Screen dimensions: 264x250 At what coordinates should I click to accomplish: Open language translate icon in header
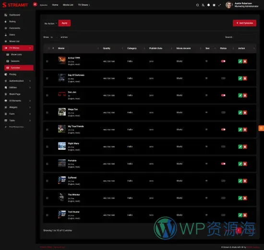(203, 5)
